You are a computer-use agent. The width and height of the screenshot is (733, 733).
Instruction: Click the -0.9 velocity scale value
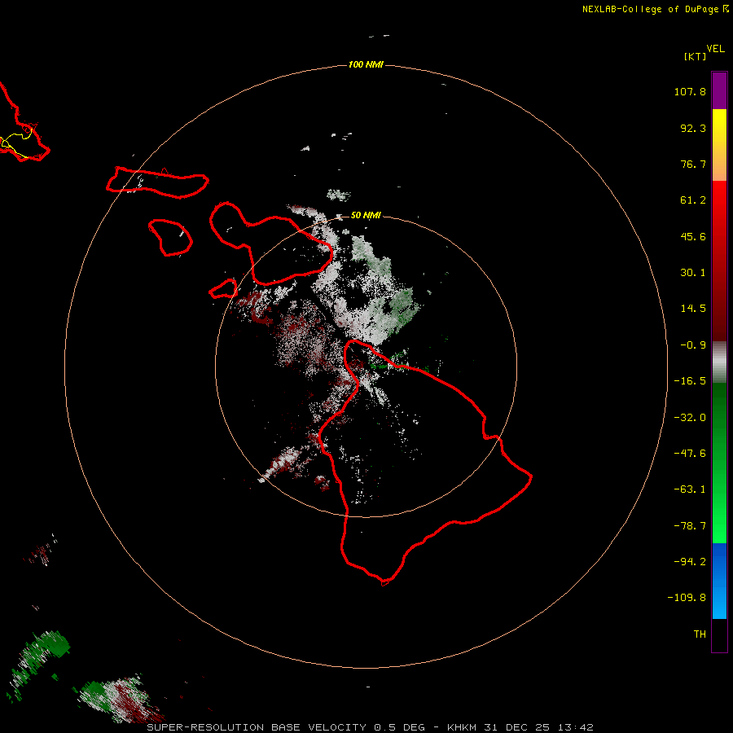tap(693, 345)
